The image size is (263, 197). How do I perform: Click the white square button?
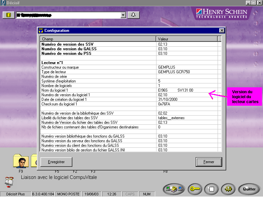pos(212,189)
